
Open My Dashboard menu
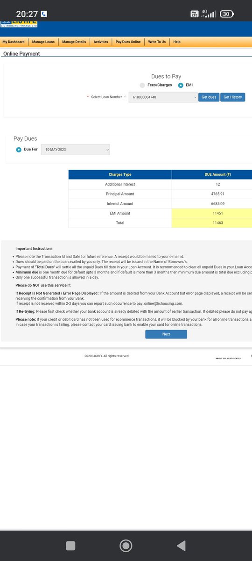point(14,42)
